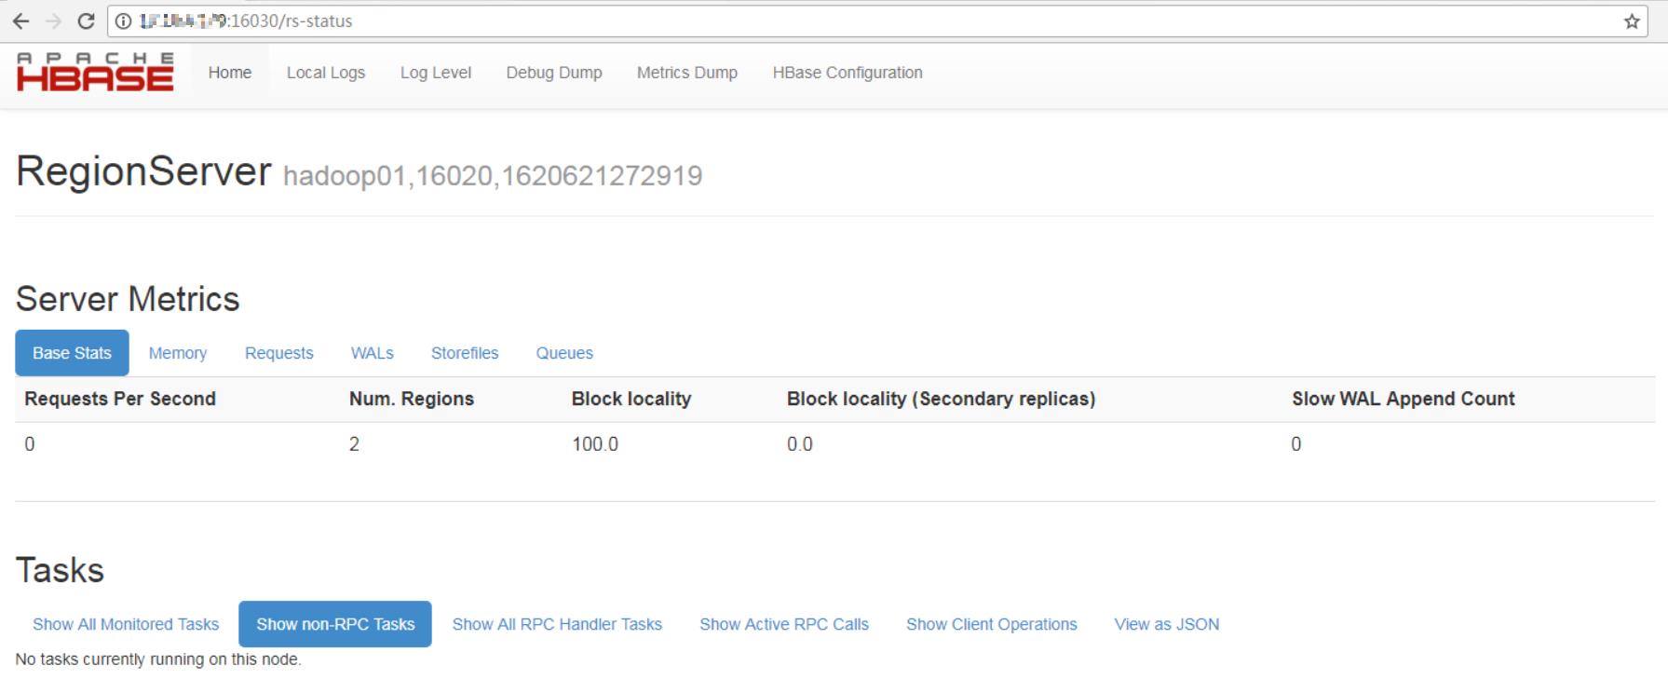Switch to the WALs metrics tab
The height and width of the screenshot is (693, 1668).
[x=373, y=353]
